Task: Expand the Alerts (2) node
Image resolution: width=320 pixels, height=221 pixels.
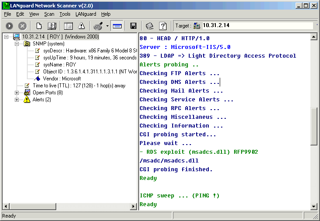Action: click(x=17, y=100)
